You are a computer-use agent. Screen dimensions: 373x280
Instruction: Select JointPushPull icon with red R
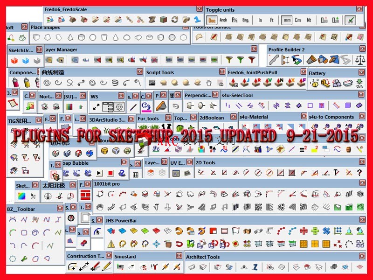coord(256,83)
